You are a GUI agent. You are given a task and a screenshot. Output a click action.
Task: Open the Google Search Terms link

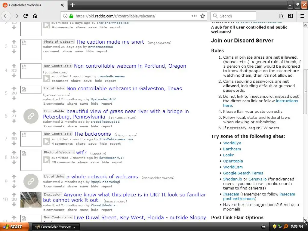[x=243, y=173]
